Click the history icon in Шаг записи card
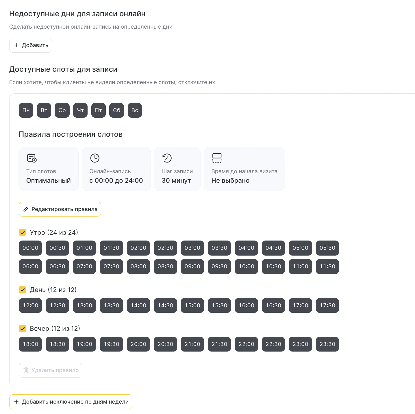Viewport: 415px width, 414px height. (x=167, y=158)
